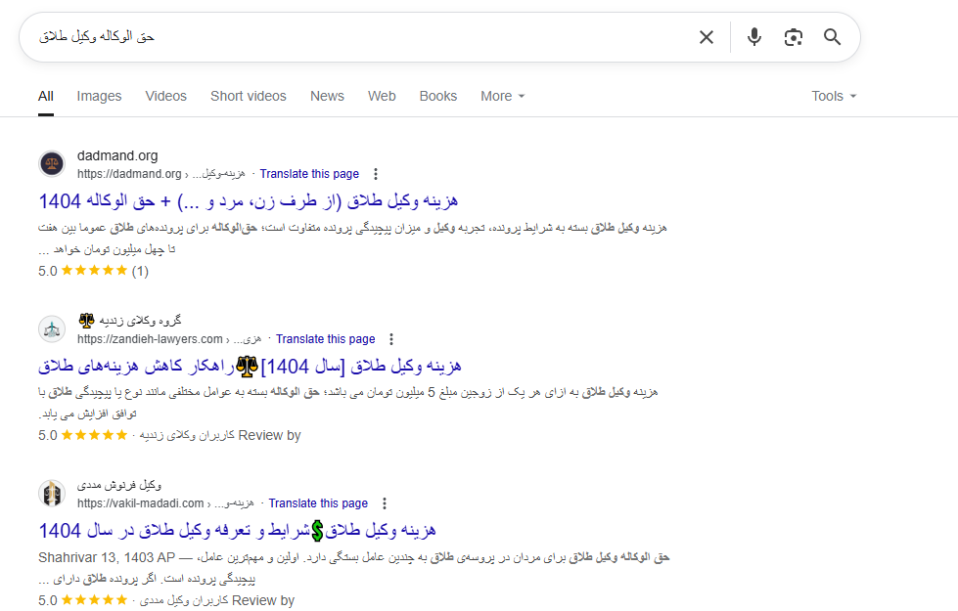Switch to the Images tab
958x611 pixels.
tap(99, 97)
